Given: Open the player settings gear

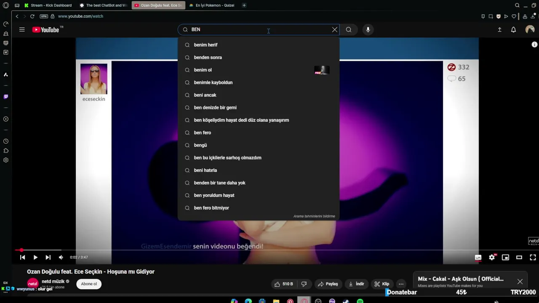Looking at the screenshot, I should pyautogui.click(x=492, y=257).
